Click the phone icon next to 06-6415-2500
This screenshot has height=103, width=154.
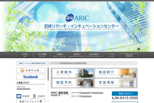click(113, 98)
